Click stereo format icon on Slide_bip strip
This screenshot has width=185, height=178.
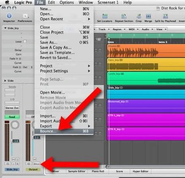click(8, 164)
